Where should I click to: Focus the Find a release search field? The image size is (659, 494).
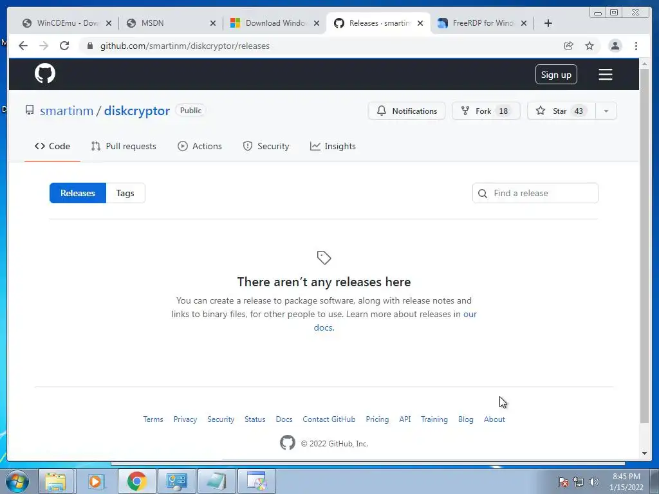(535, 193)
